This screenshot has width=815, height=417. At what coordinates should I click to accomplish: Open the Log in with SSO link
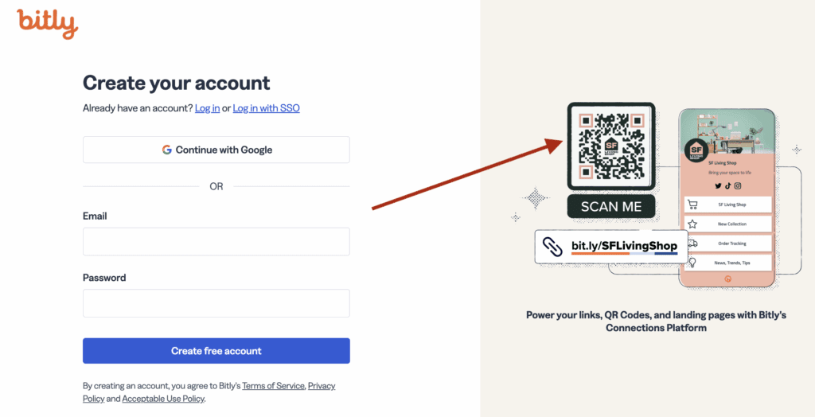(266, 108)
